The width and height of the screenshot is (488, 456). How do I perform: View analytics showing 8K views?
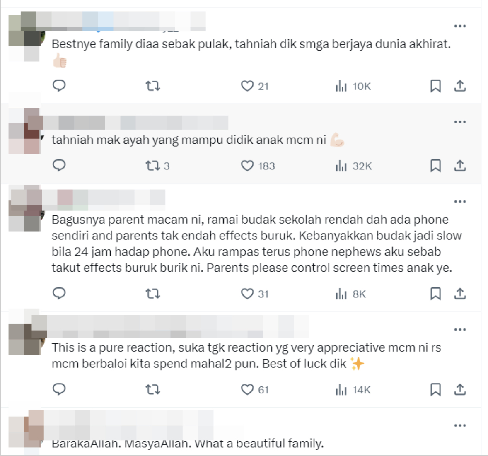click(x=350, y=294)
